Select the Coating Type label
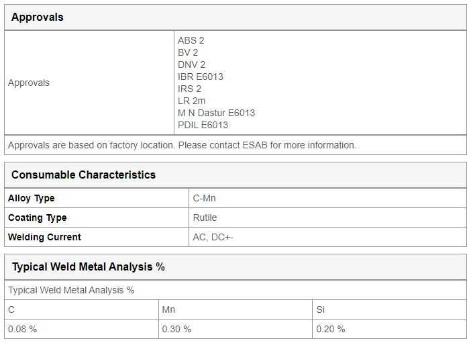469x343 pixels. (38, 217)
